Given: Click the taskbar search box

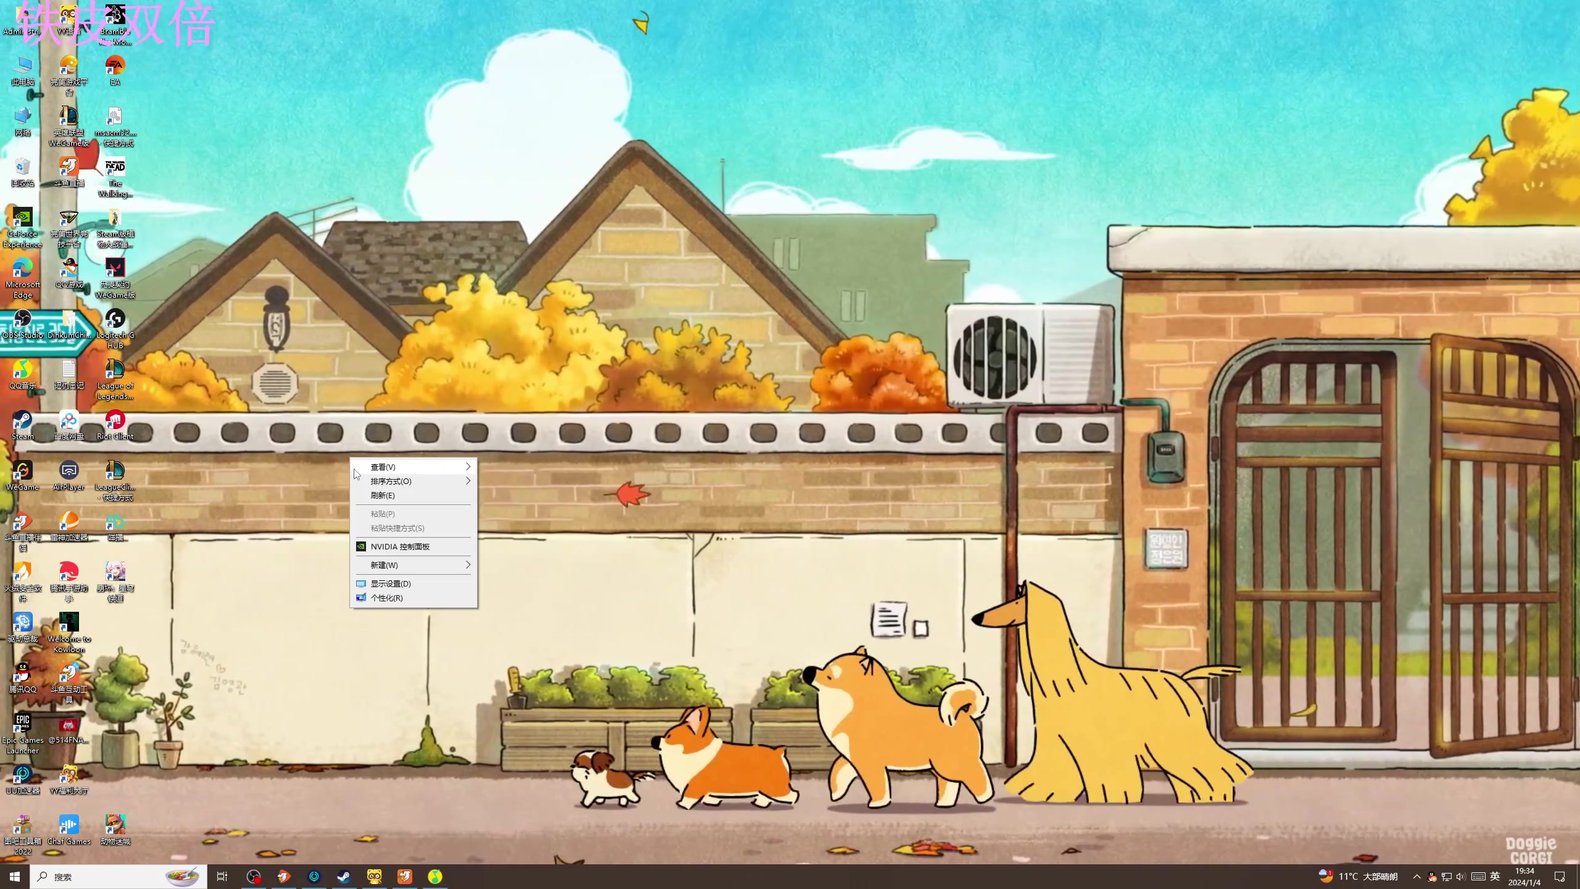Looking at the screenshot, I should (105, 877).
